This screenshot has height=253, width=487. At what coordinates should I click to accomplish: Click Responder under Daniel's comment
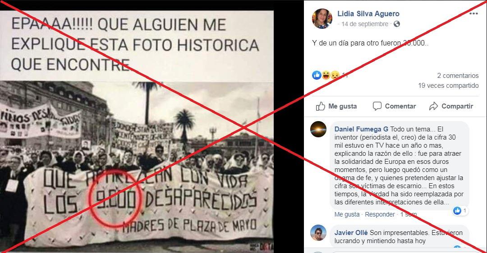pyautogui.click(x=380, y=214)
